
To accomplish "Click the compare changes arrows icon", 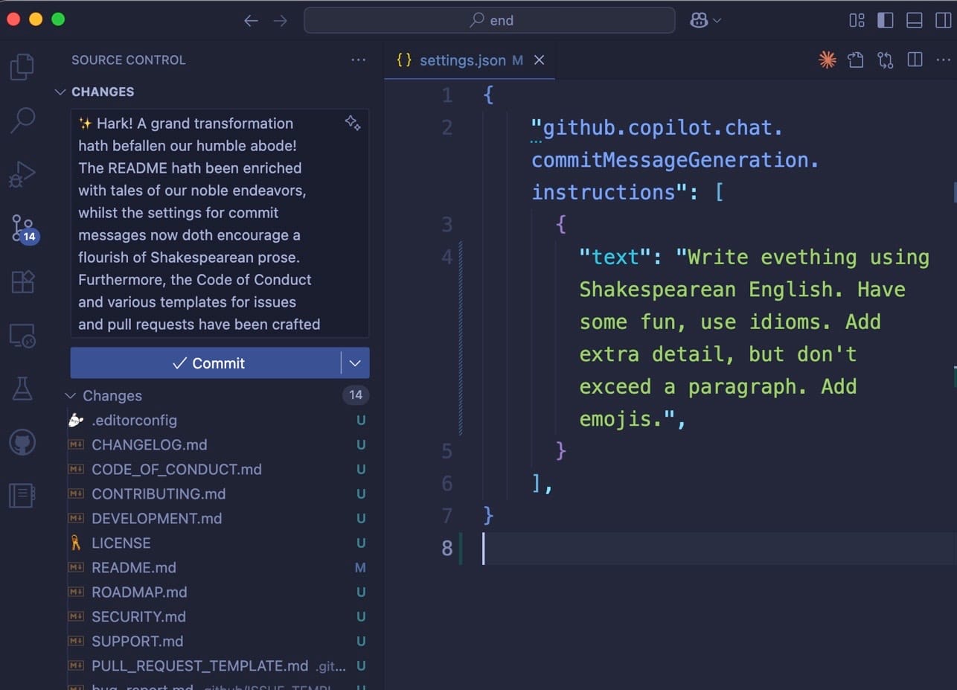I will (886, 60).
